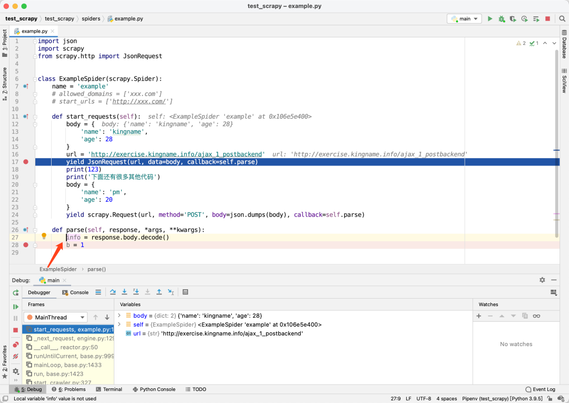
Task: Restore layout icon in debugger
Action: 554,292
